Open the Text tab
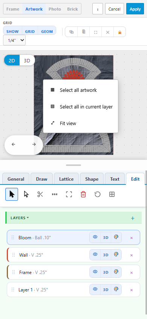147x319 pixels. 115,179
